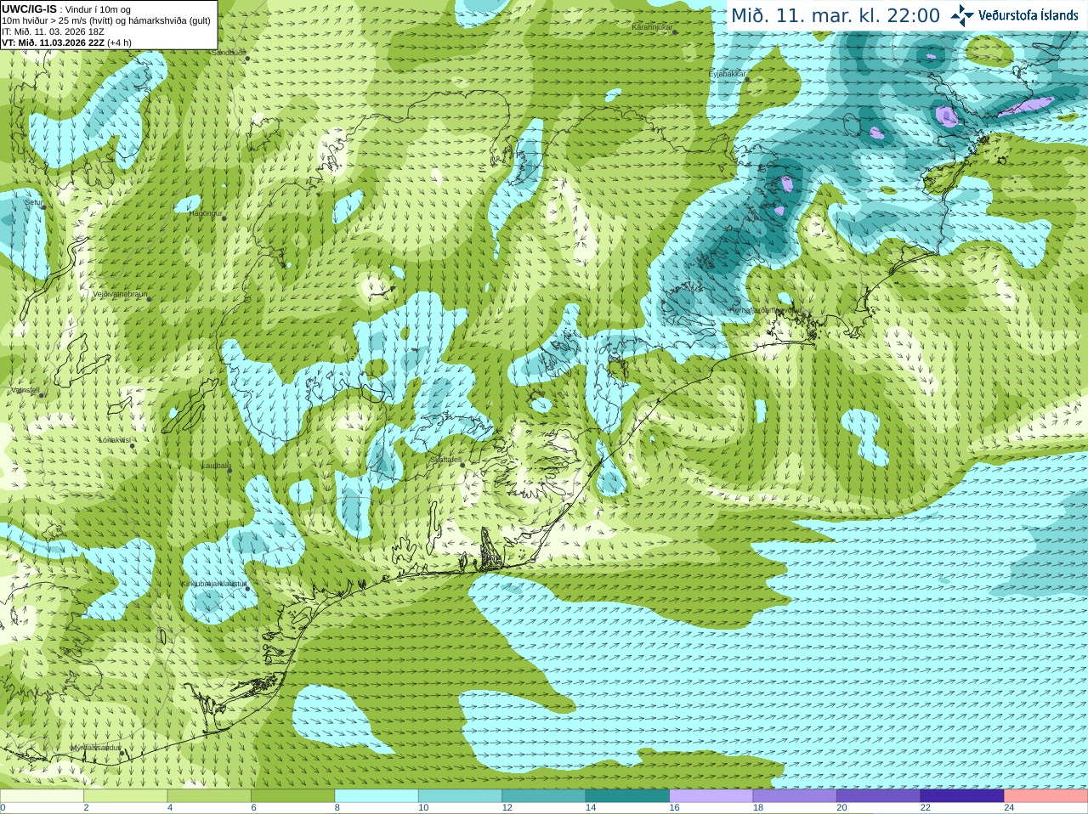Click the Veðurstofa Íslands wordmark text
1088x814 pixels.
(1028, 15)
